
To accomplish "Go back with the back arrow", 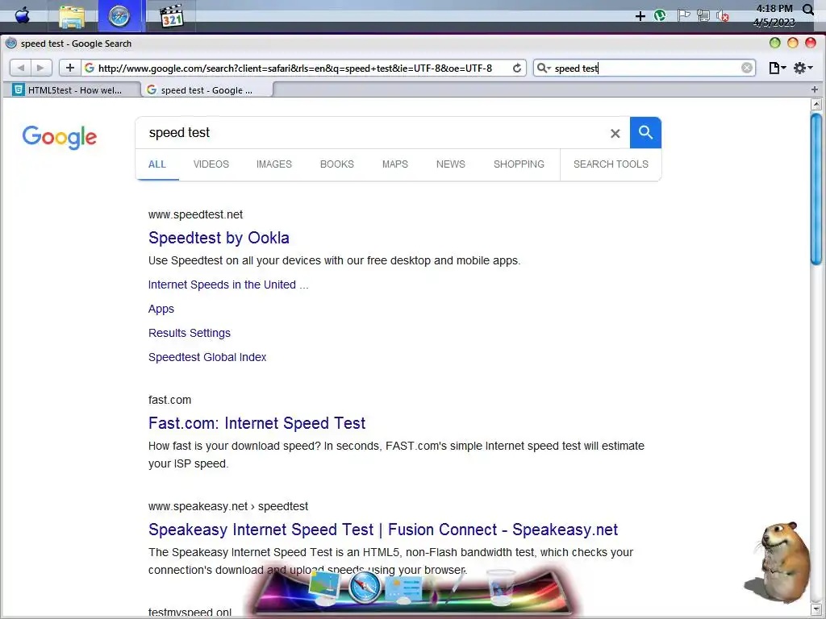I will coord(20,68).
